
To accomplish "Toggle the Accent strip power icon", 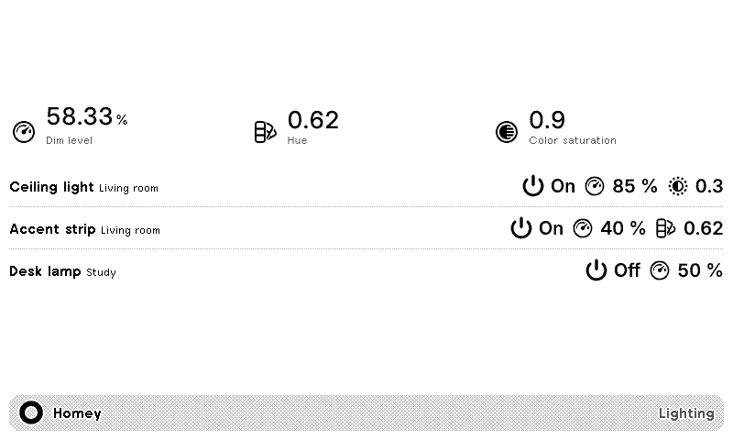I will coord(520,228).
